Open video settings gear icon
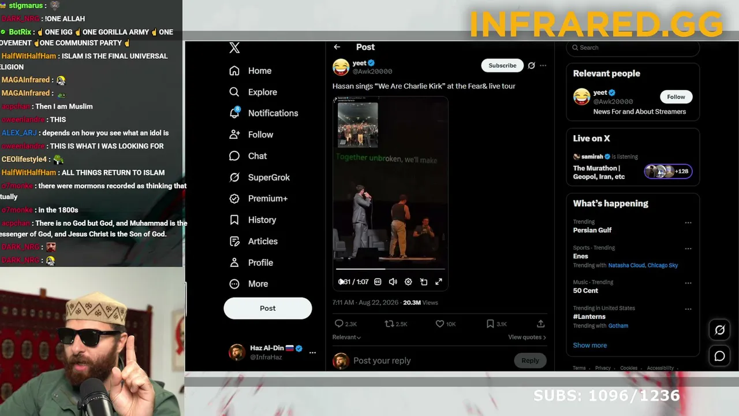Image resolution: width=739 pixels, height=416 pixels. pos(408,282)
